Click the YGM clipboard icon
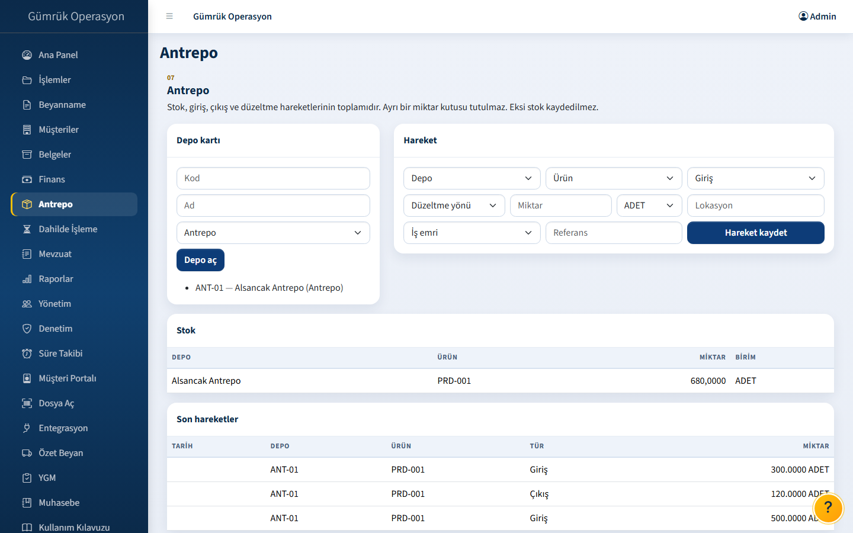The width and height of the screenshot is (853, 533). (27, 478)
